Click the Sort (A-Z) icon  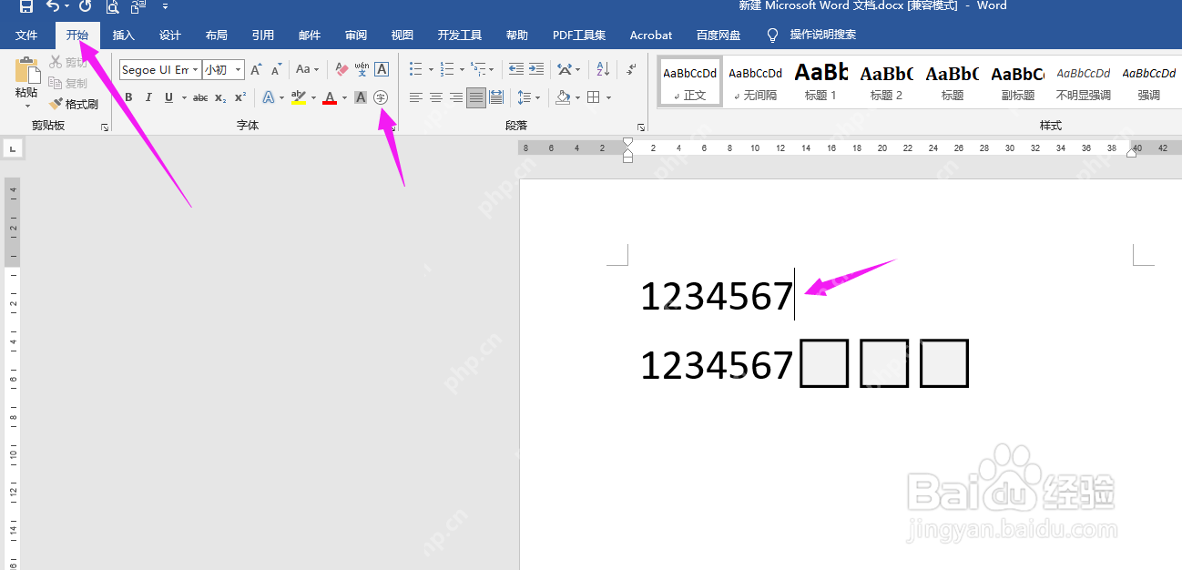point(603,69)
